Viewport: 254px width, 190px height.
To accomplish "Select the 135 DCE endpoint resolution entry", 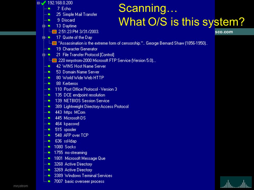I will coord(80,95).
